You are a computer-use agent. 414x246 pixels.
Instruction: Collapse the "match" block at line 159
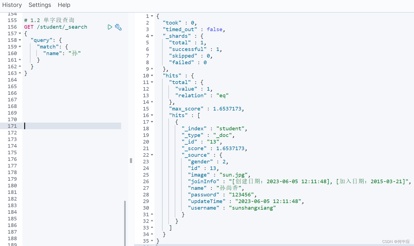point(20,47)
